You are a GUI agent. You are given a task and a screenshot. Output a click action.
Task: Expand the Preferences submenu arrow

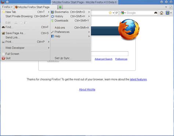pyautogui.click(x=89, y=32)
